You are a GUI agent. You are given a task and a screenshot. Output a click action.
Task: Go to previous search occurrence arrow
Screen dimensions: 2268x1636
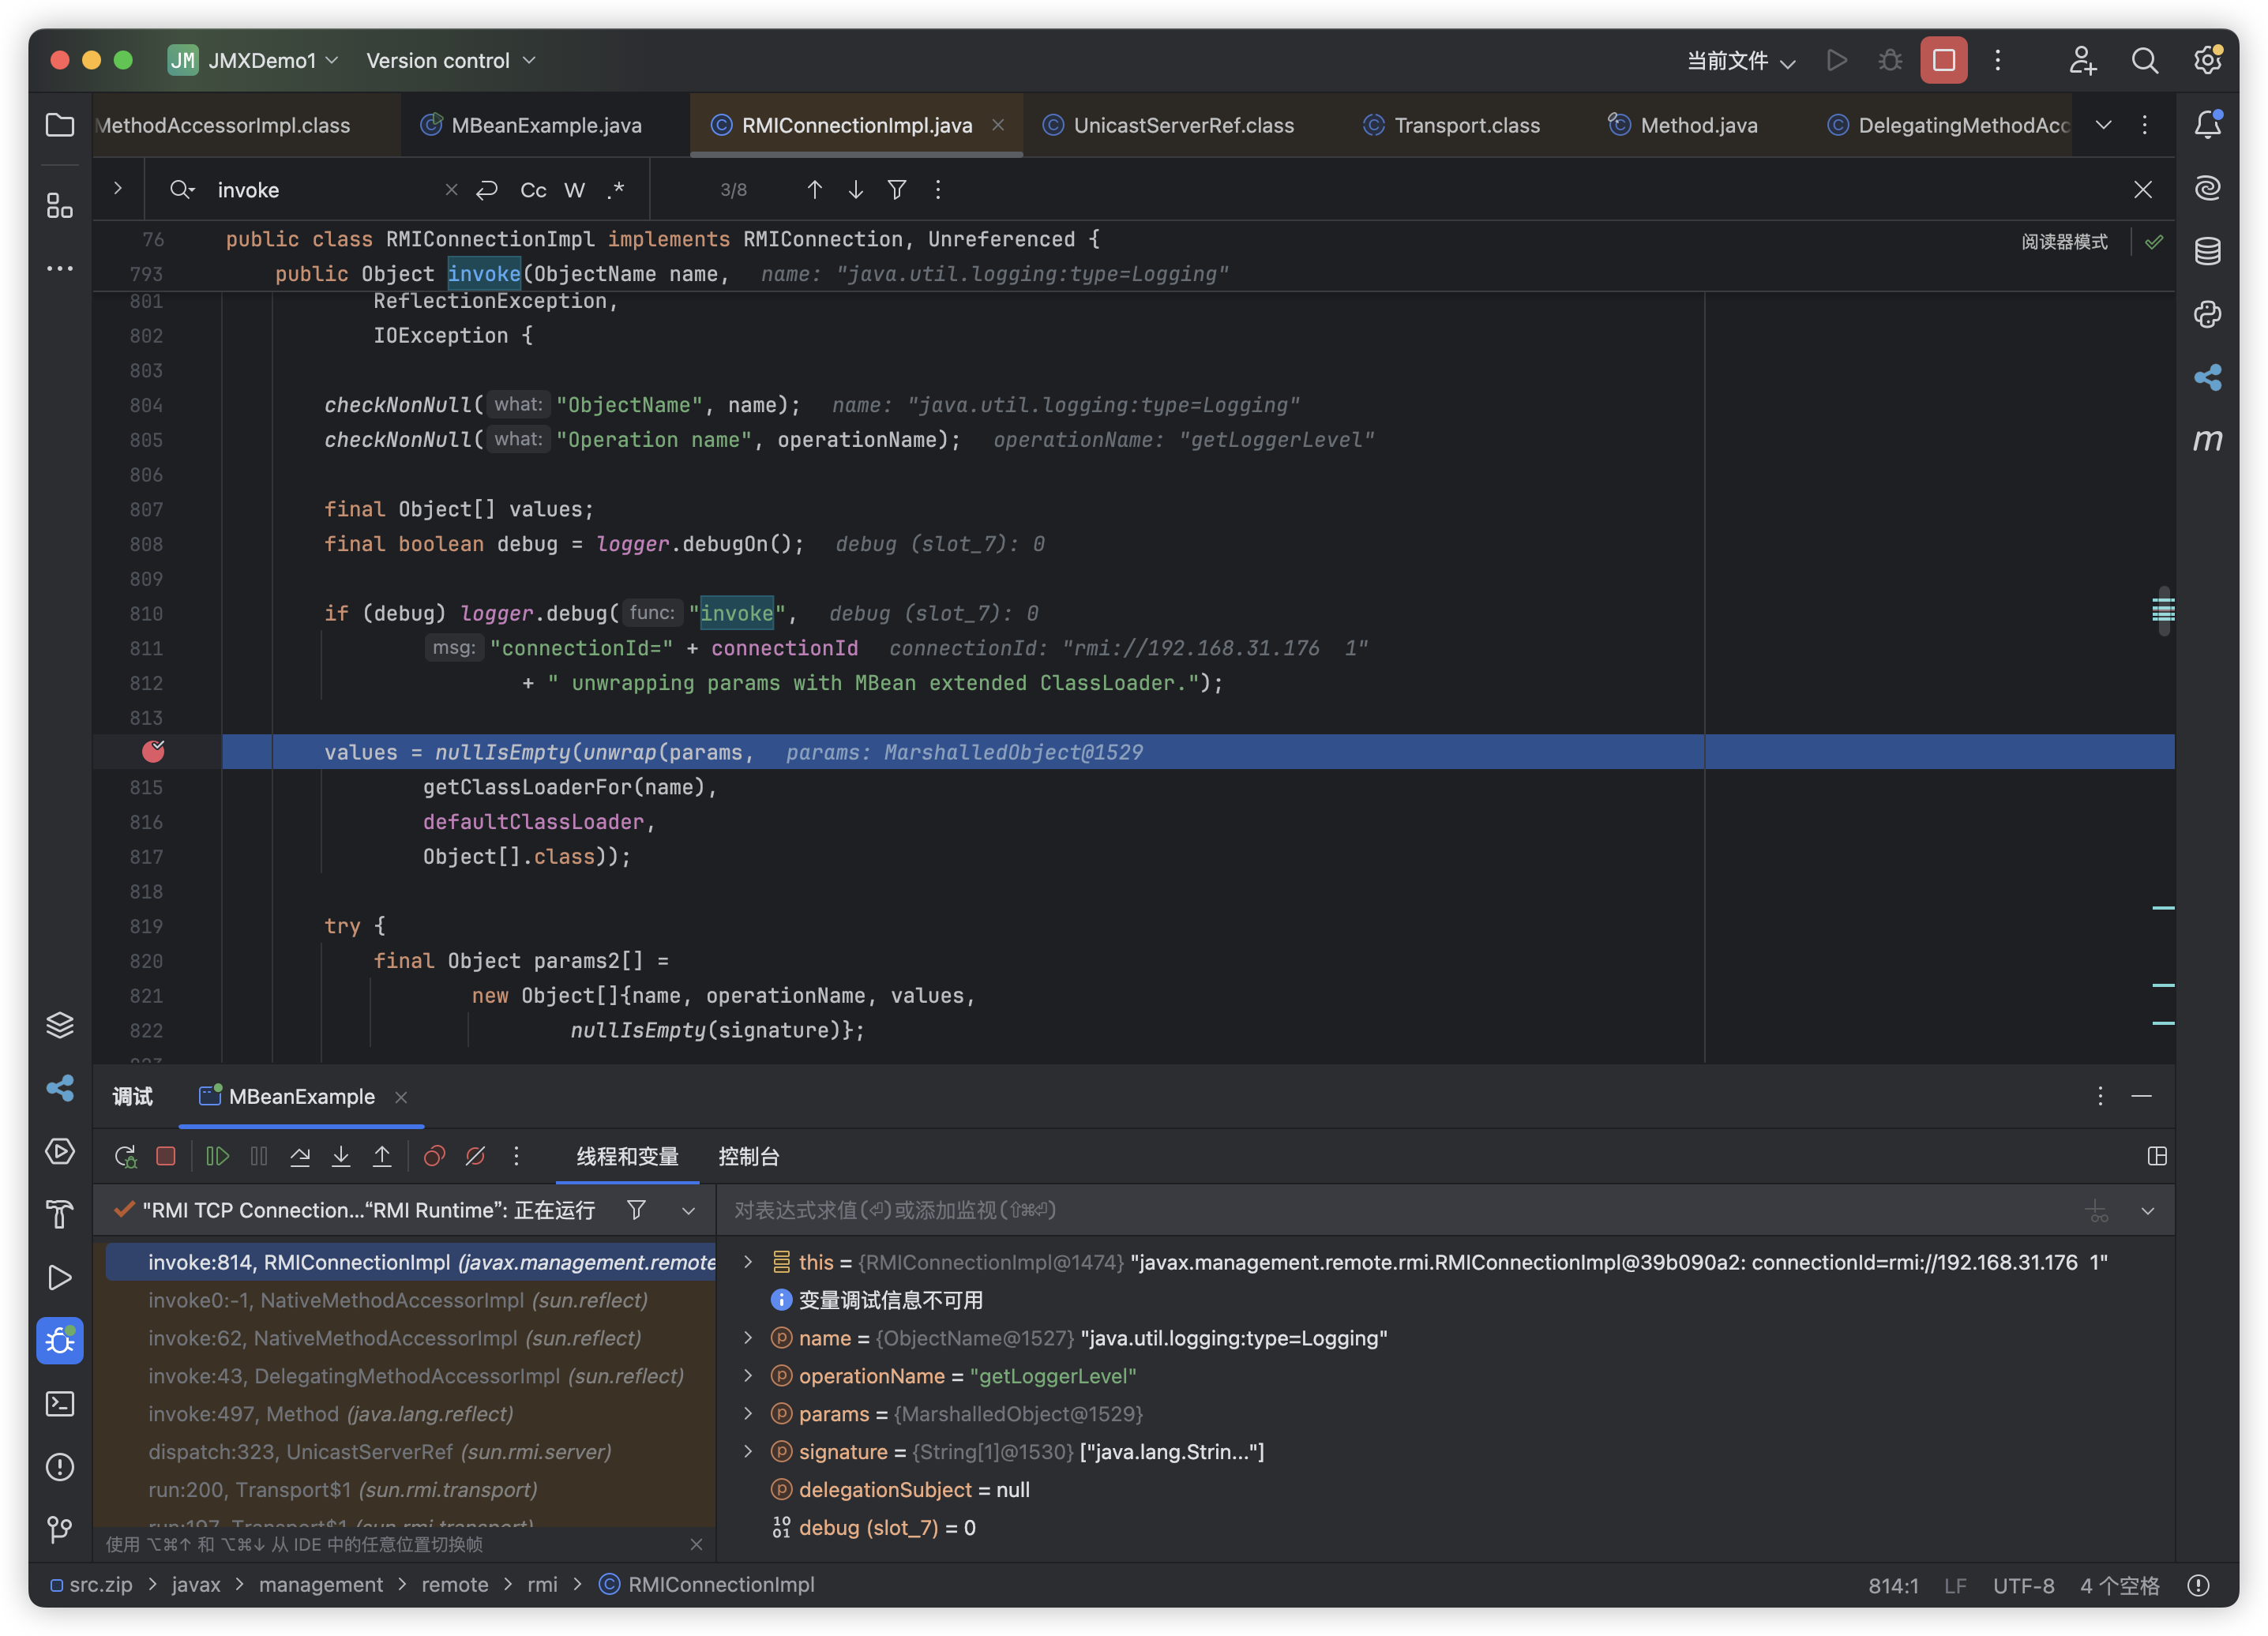point(815,189)
